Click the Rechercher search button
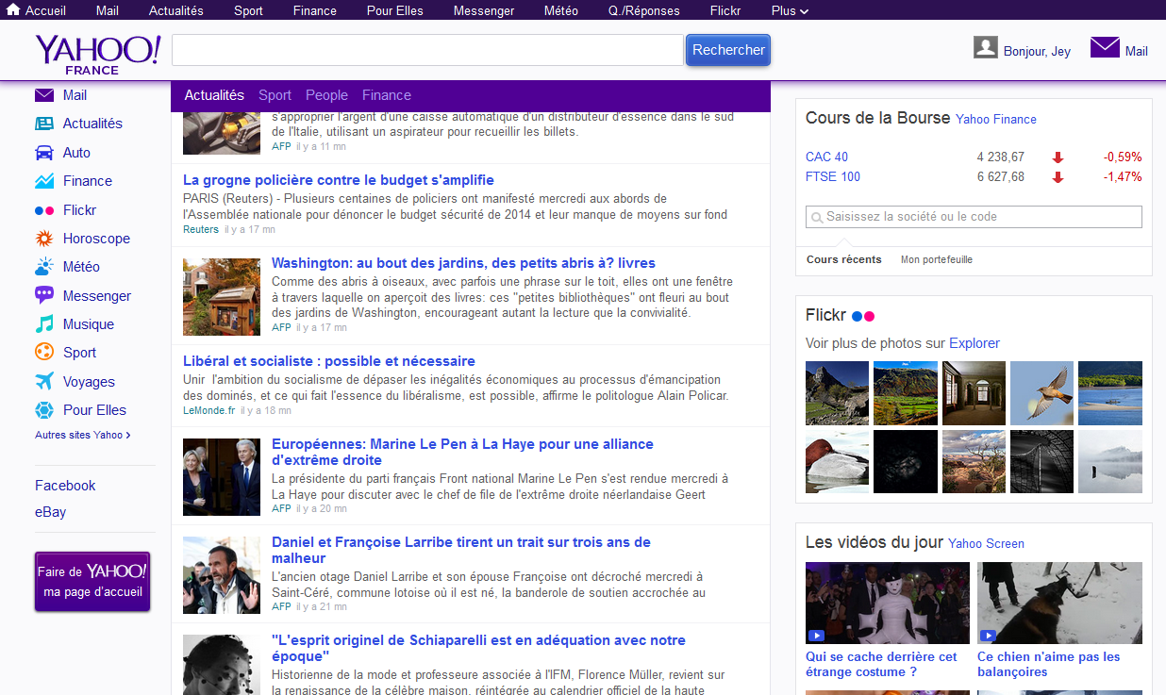Image resolution: width=1166 pixels, height=695 pixels. 728,50
